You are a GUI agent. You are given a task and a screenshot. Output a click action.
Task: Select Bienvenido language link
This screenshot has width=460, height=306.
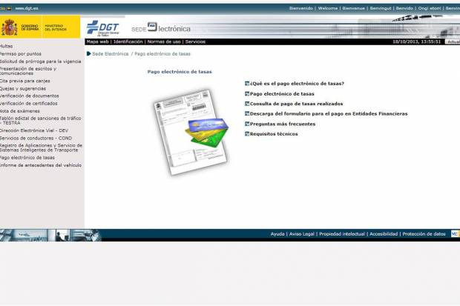pos(301,8)
